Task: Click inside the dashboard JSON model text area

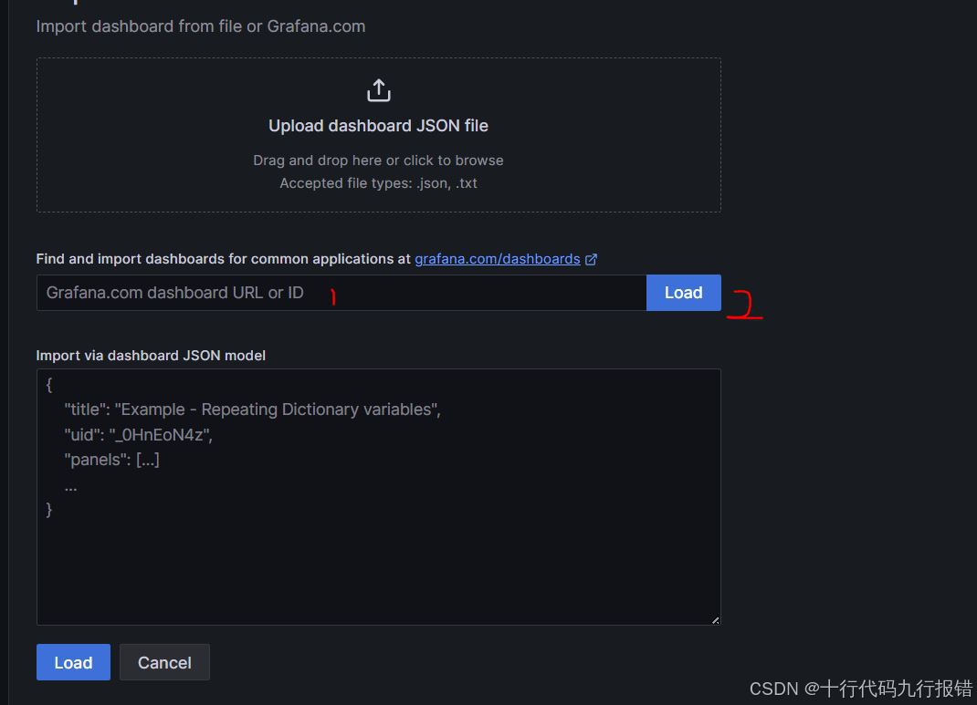Action: [x=378, y=496]
